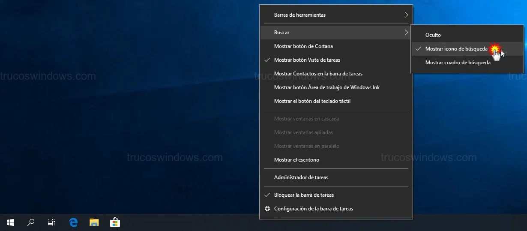The height and width of the screenshot is (231, 527).
Task: Open Microsoft Store from the taskbar
Action: click(115, 222)
